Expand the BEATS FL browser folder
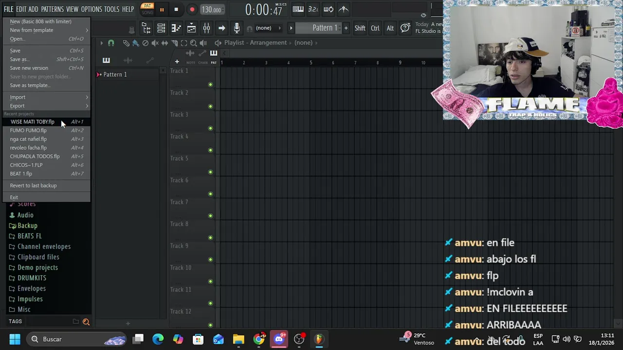The width and height of the screenshot is (623, 350). click(29, 236)
